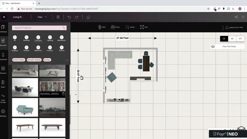Click the search magnifier icon
Viewport: 247px width, 139px height.
[x=64, y=28]
